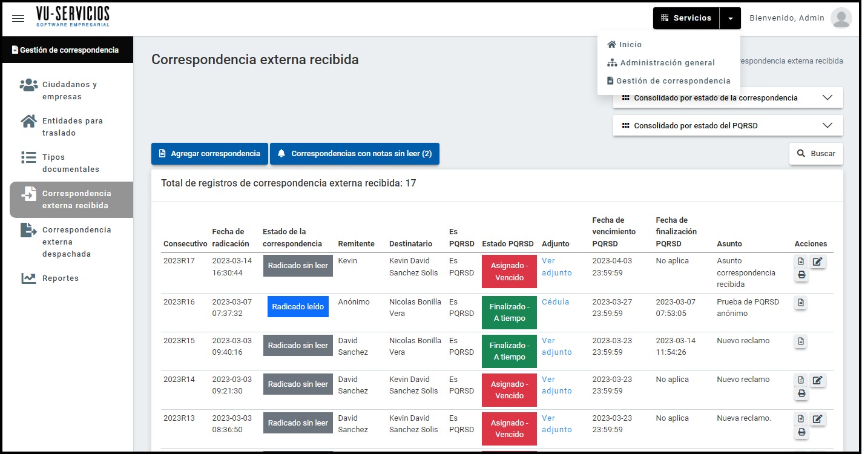Viewport: 862px width, 454px height.
Task: Click the edit icon for record 2023R17
Action: pos(817,262)
